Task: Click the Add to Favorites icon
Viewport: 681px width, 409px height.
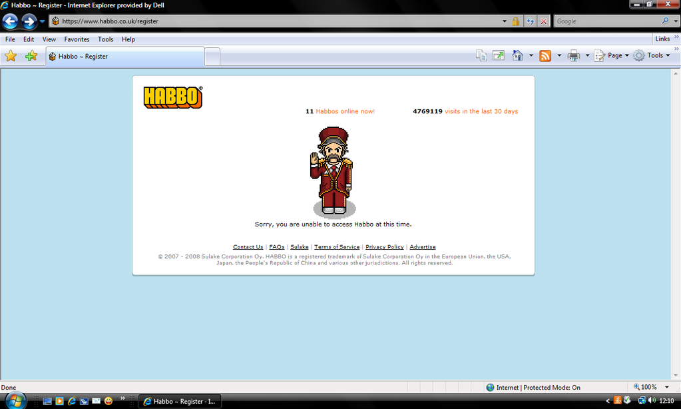Action: 31,57
